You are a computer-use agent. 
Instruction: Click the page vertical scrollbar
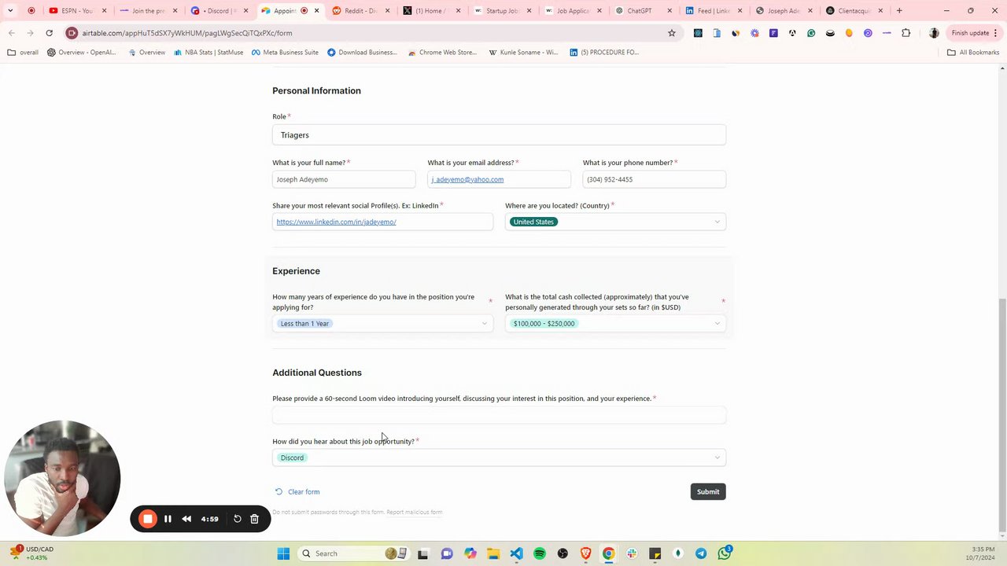click(x=1001, y=414)
